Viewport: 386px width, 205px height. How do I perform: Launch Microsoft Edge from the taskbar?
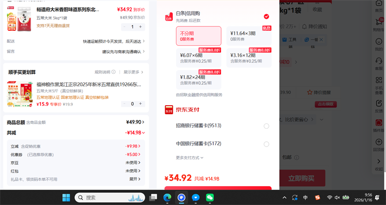(167, 197)
